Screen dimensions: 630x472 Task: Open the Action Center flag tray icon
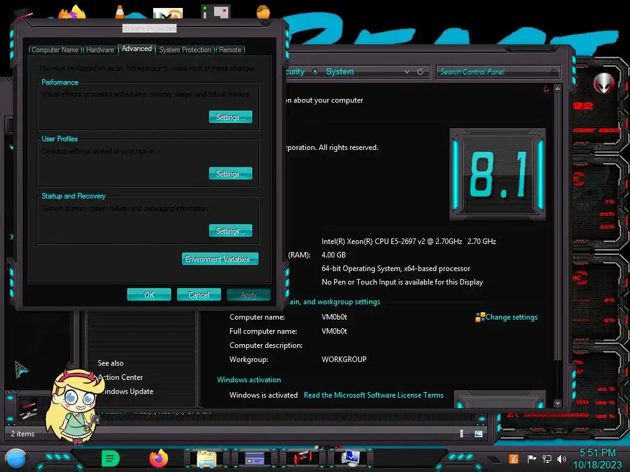click(x=532, y=458)
